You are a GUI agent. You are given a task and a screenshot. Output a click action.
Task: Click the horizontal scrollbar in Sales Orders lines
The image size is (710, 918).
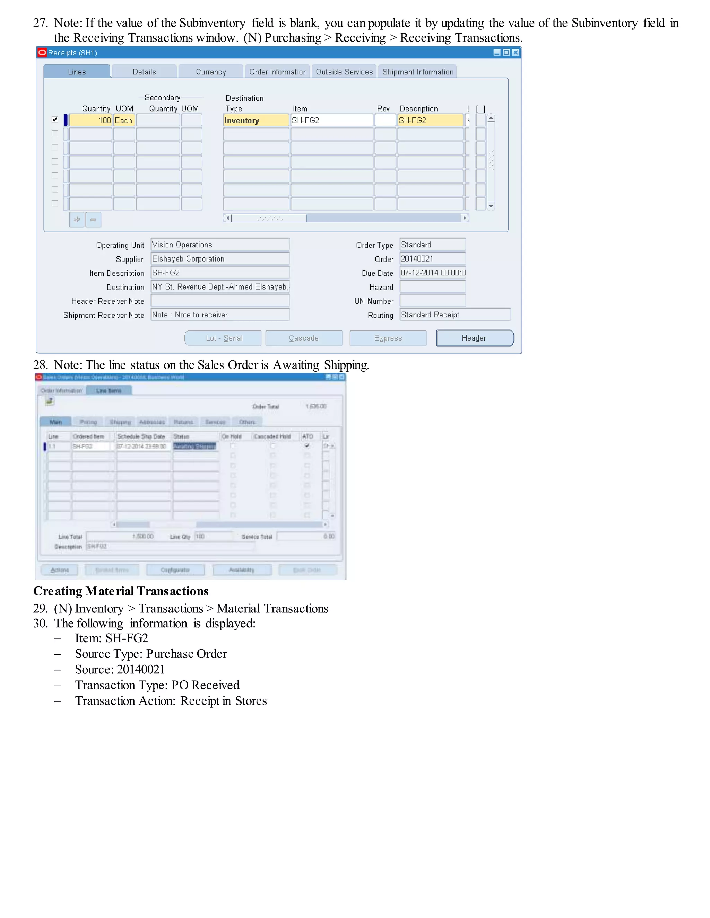point(219,524)
